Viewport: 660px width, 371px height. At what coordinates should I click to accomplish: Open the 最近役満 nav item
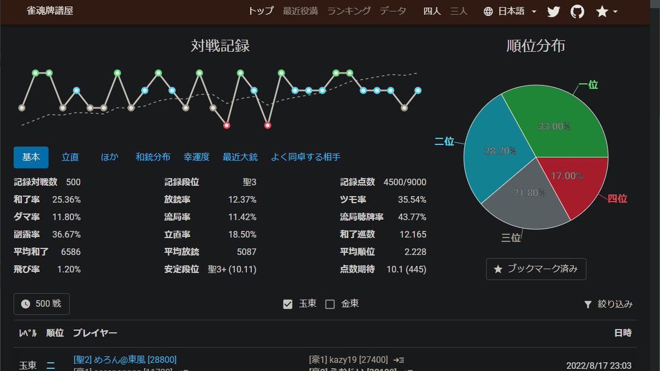pyautogui.click(x=300, y=11)
